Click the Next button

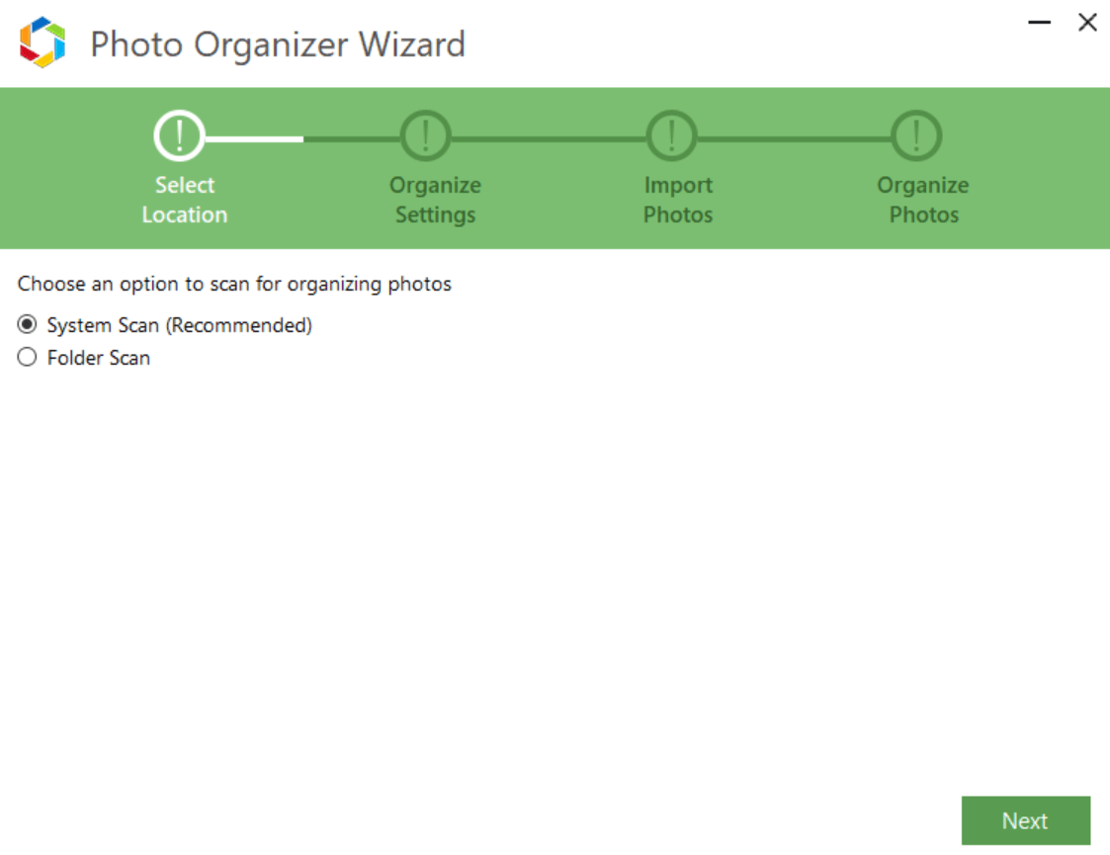[1025, 820]
